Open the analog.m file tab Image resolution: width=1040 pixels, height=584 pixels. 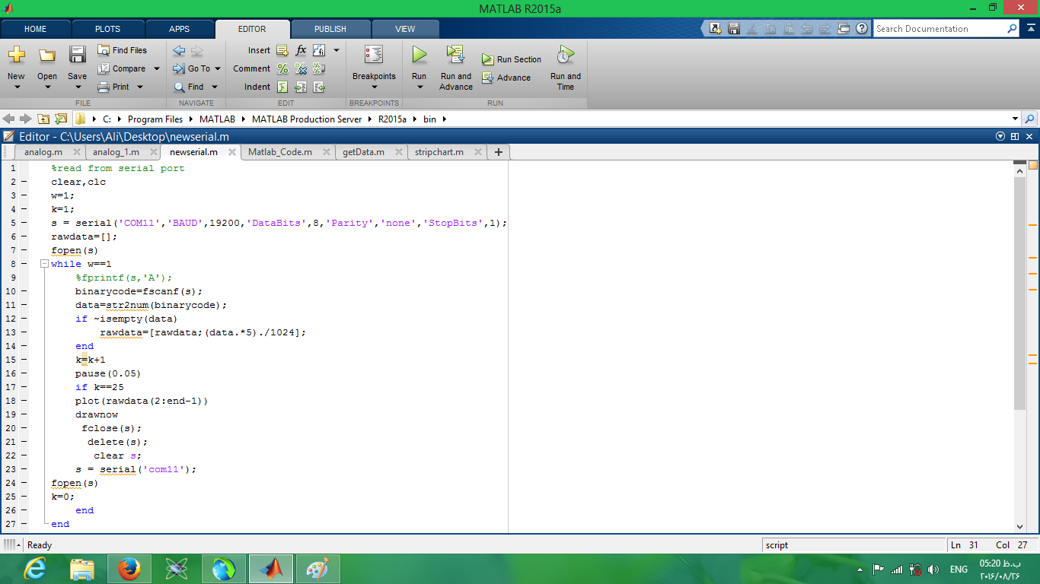(x=43, y=152)
